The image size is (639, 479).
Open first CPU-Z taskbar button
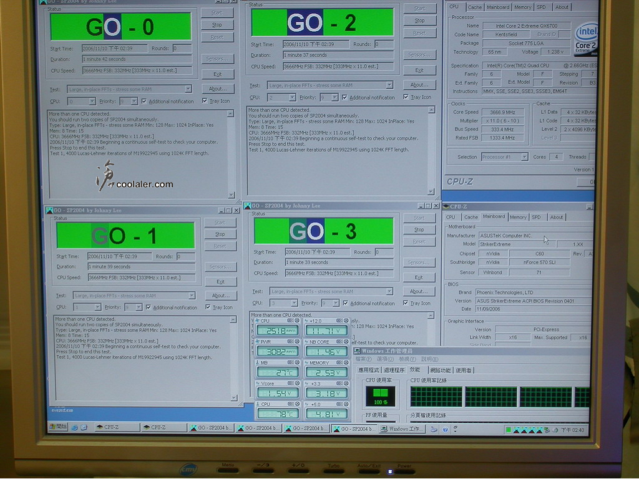point(116,428)
